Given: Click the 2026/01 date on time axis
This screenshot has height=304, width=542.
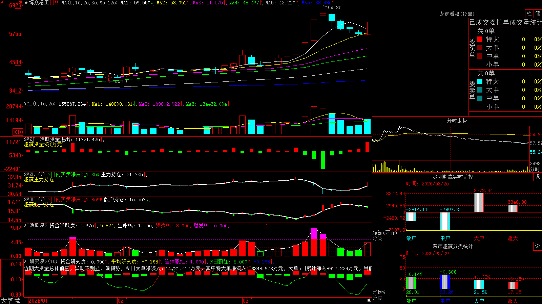Looking at the screenshot, I should pyautogui.click(x=38, y=301).
